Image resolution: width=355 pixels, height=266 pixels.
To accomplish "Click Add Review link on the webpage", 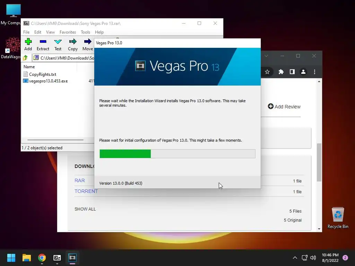I will tap(284, 107).
